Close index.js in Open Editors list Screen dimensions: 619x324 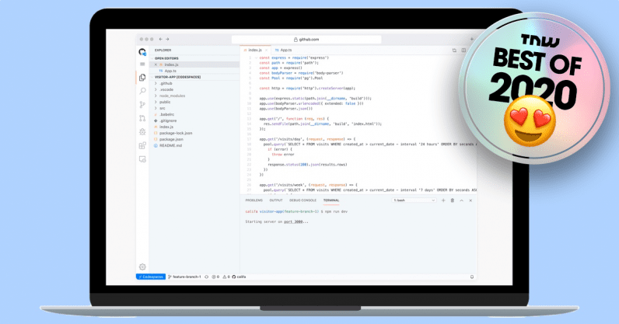pos(156,64)
